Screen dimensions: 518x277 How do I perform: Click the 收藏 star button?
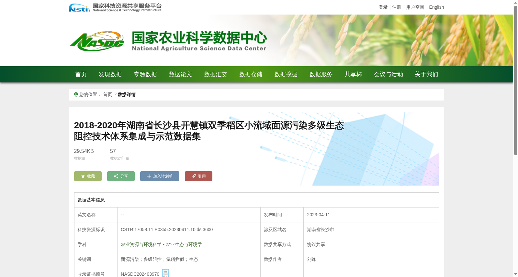click(x=88, y=176)
